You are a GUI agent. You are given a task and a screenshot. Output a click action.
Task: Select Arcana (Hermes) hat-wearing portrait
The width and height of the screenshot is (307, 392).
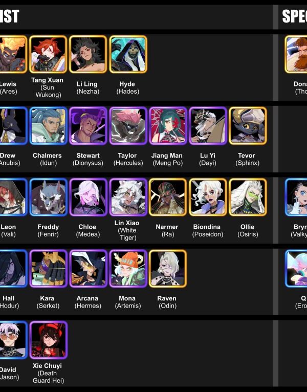(88, 269)
